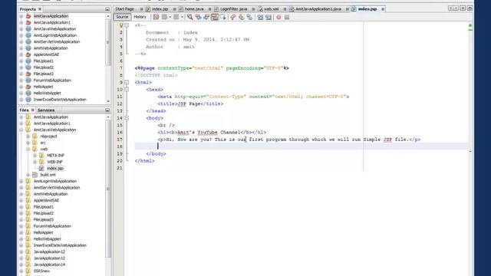491x276 pixels.
Task: Open the Services panel tab
Action: [x=46, y=110]
